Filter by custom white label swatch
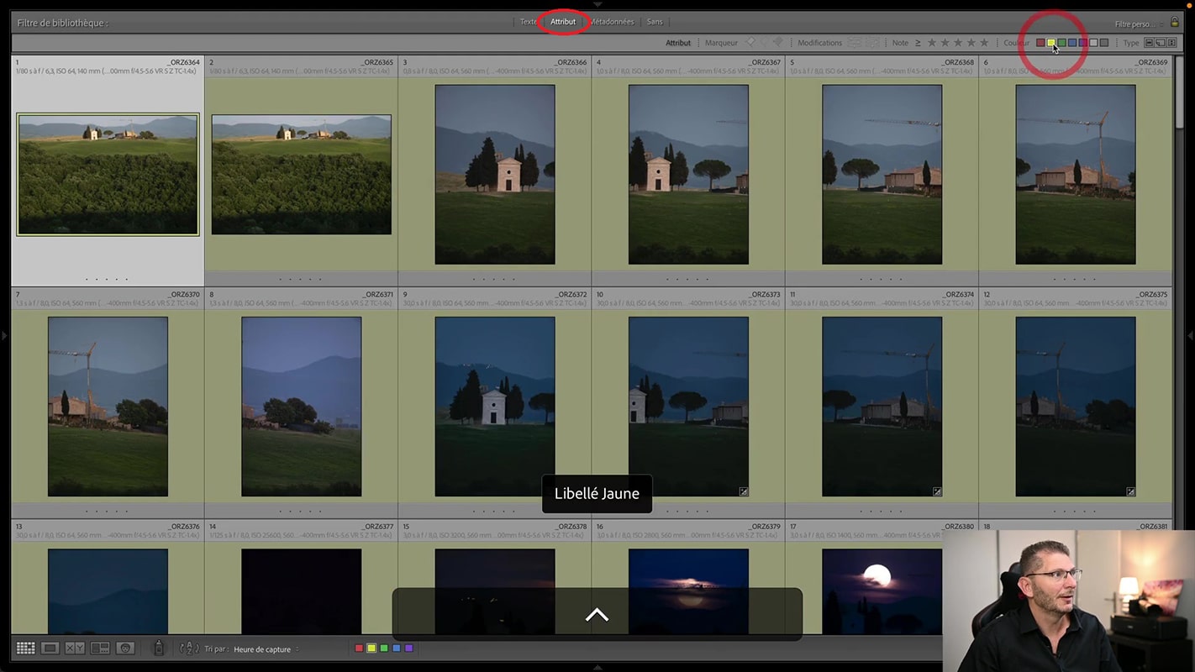This screenshot has width=1195, height=672. (x=1093, y=43)
